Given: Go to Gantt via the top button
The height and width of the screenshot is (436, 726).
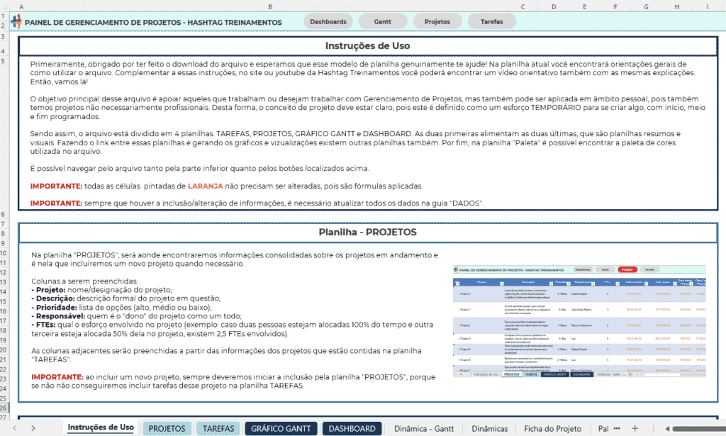Looking at the screenshot, I should (383, 21).
